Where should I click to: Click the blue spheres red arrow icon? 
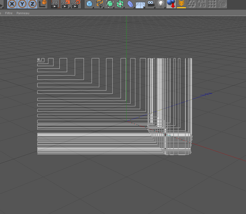[171, 4]
